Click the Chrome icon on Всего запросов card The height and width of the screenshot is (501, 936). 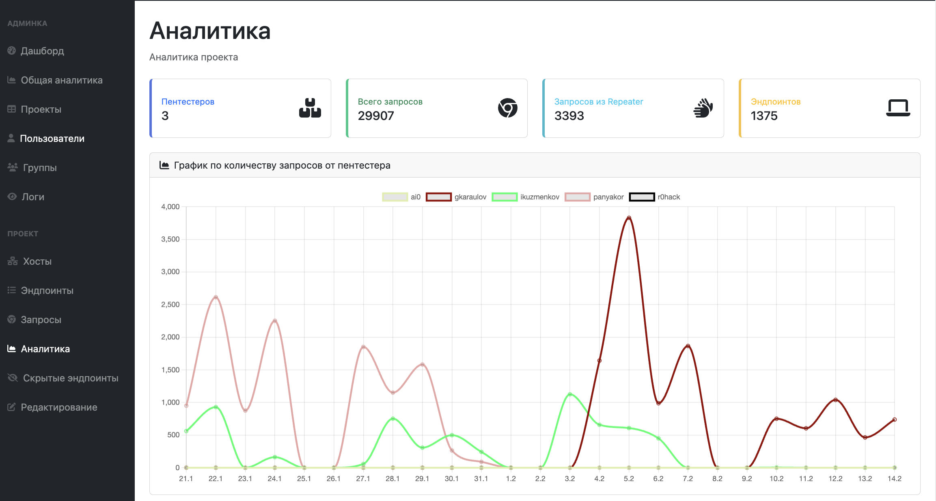(x=508, y=108)
